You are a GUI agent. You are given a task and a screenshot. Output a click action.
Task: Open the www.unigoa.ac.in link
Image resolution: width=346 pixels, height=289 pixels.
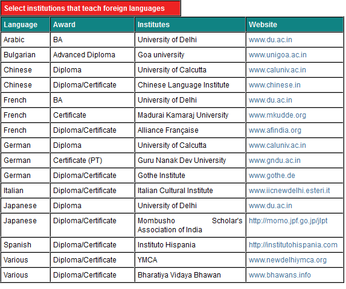tap(278, 55)
